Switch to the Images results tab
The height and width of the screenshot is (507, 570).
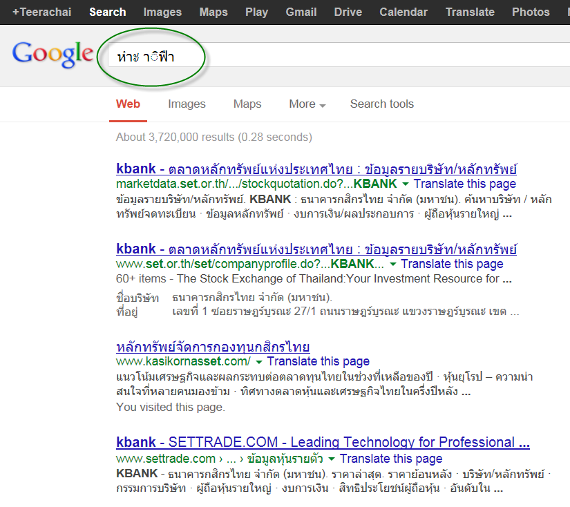point(187,104)
